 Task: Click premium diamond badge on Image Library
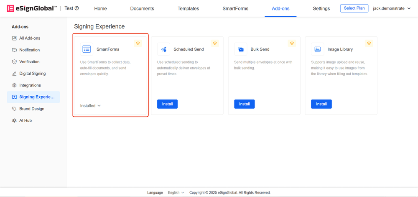pyautogui.click(x=369, y=43)
